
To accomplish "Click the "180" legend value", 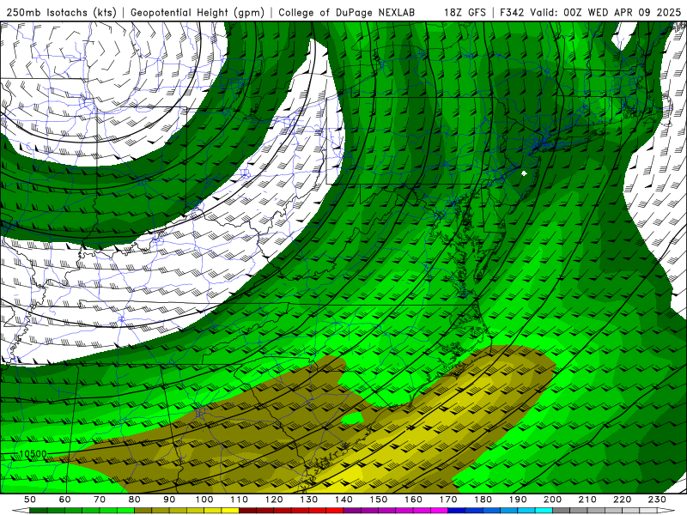I will coord(483,500).
